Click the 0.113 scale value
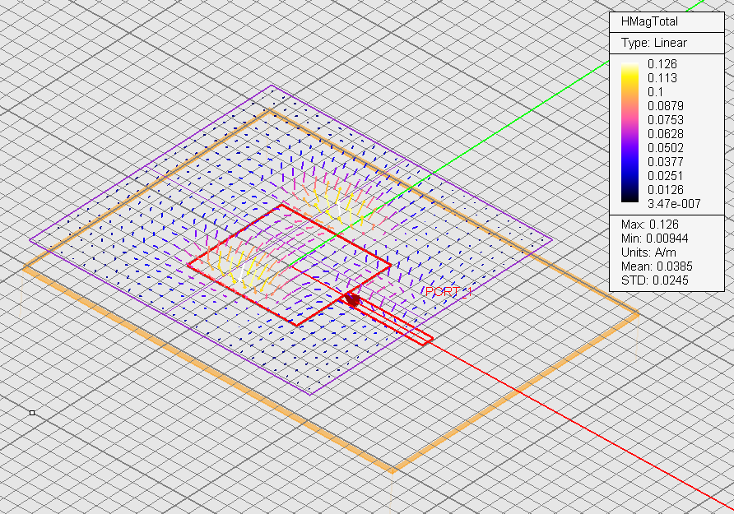 662,78
